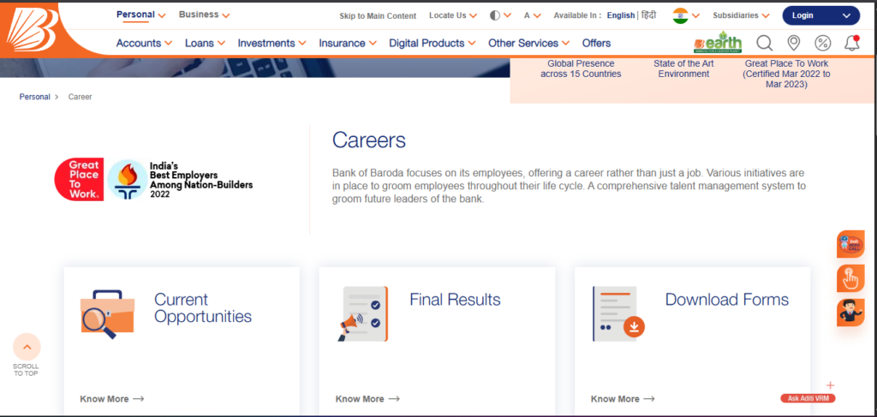Expand the Accounts menu
Image resolution: width=877 pixels, height=417 pixels.
(144, 43)
